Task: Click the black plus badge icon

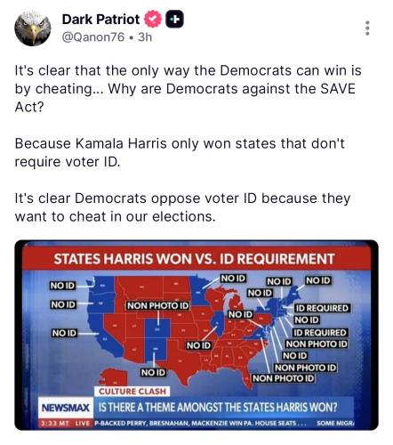Action: point(174,20)
